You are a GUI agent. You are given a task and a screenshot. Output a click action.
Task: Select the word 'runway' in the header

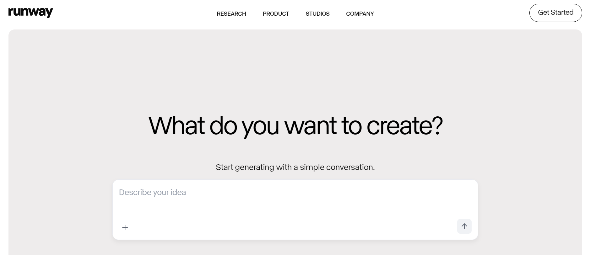coord(31,13)
